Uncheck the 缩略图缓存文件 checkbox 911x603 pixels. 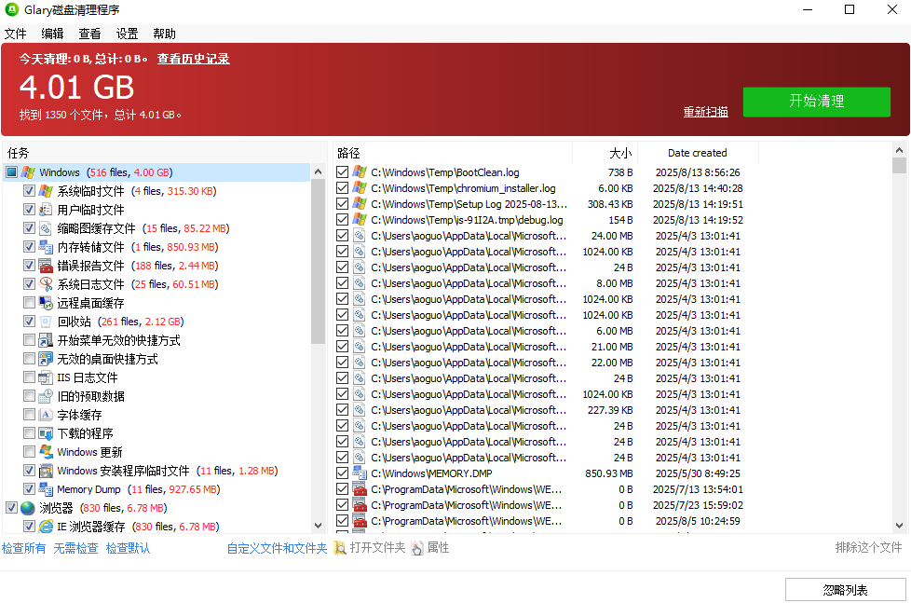click(x=29, y=228)
